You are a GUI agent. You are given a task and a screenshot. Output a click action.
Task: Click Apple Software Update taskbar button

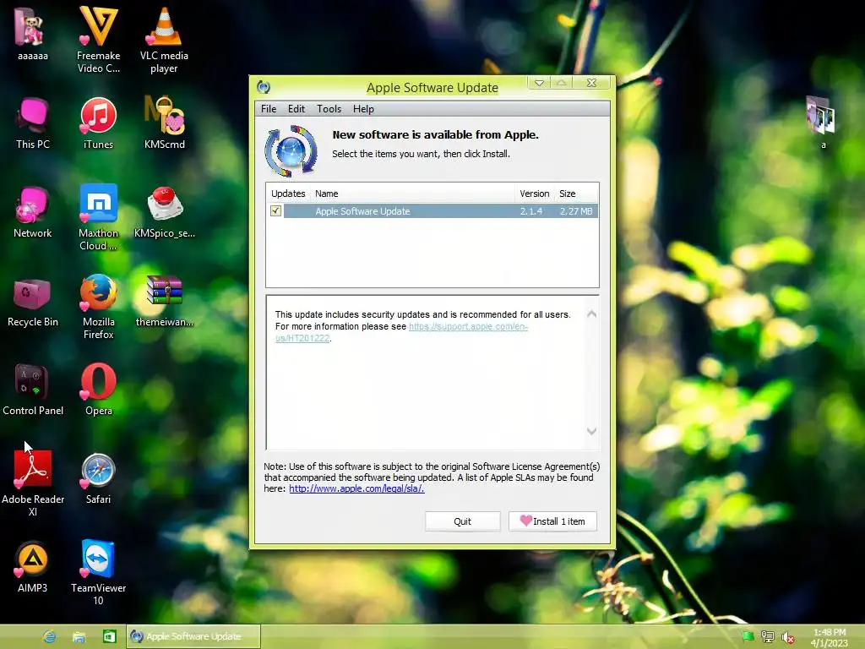pos(193,636)
